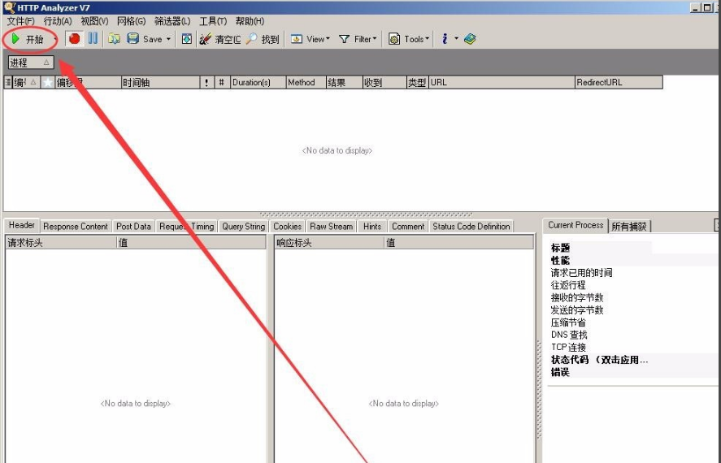Click the Save disk icon
Image resolution: width=721 pixels, height=463 pixels.
point(132,39)
